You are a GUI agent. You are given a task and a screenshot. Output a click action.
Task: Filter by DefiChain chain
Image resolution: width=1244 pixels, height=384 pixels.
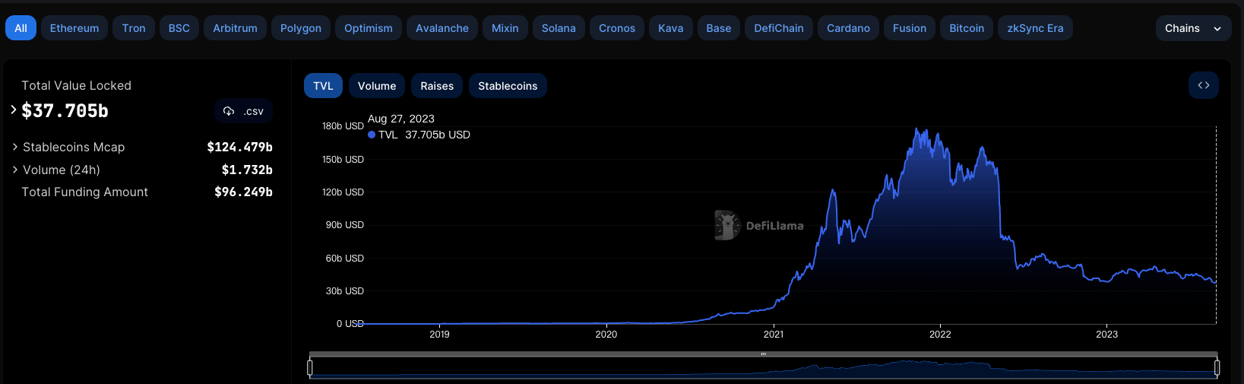tap(779, 28)
